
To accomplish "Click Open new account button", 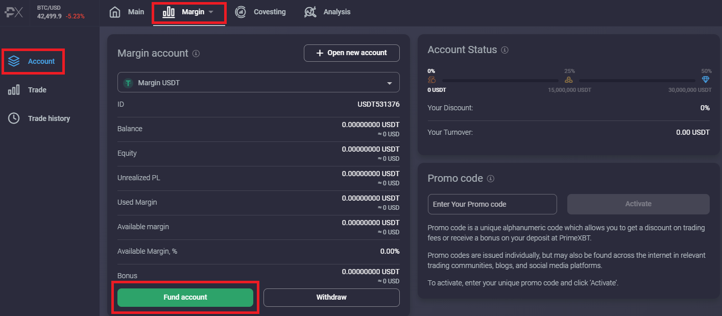I will click(351, 53).
